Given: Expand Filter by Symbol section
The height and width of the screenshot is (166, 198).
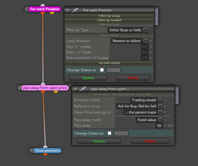Looking at the screenshot, I should point(109,20).
